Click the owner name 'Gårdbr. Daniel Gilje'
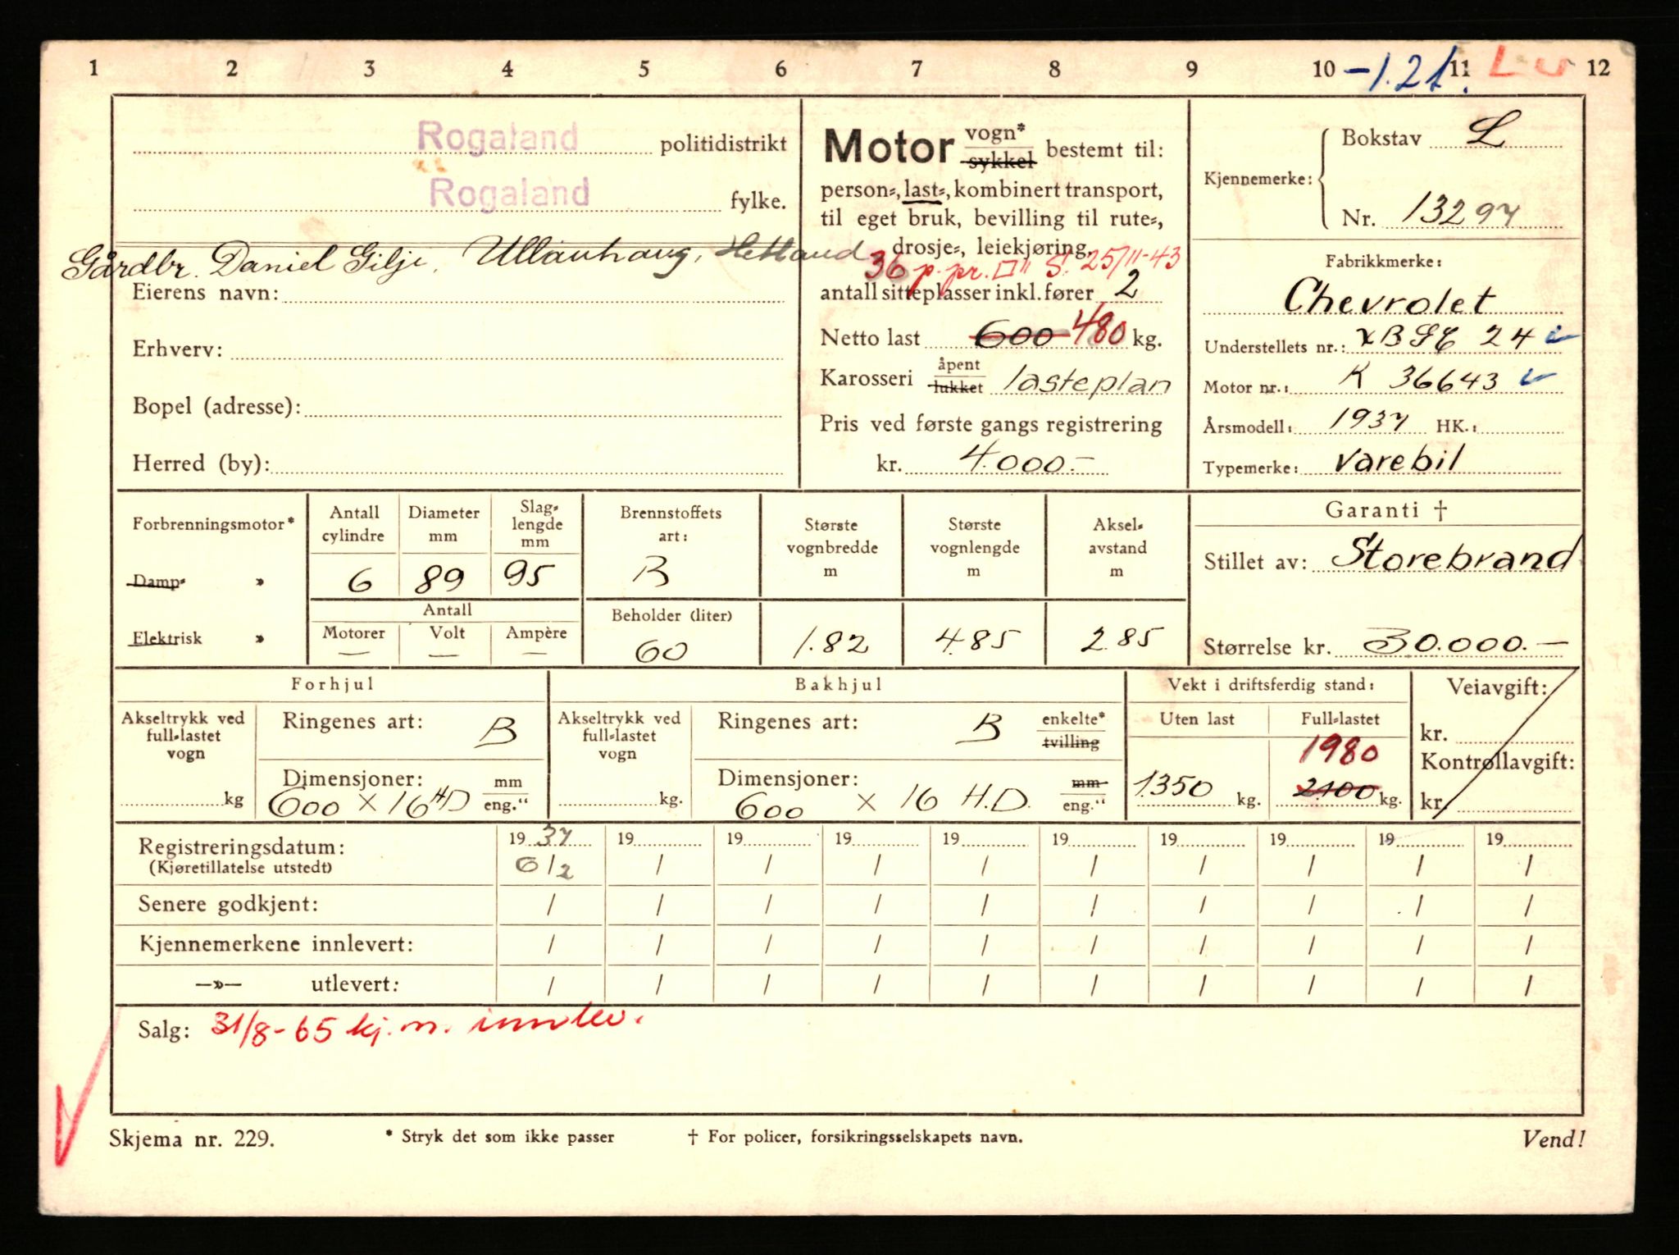1679x1255 pixels. pos(246,262)
